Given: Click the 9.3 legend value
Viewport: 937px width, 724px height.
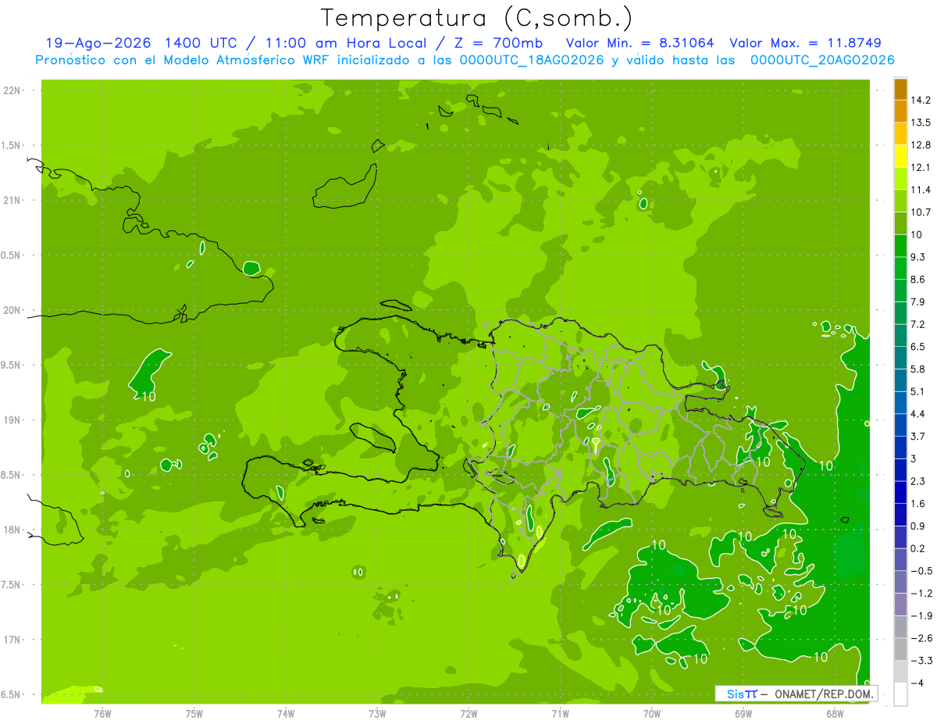Looking at the screenshot, I should 917,257.
